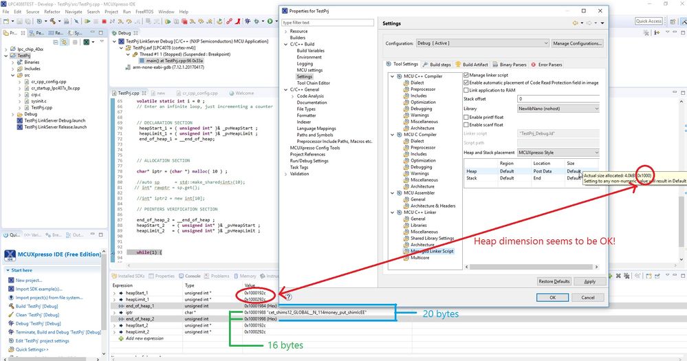Expand heapStart_1 expression row
Screen dimensions: 687x361
[114, 293]
